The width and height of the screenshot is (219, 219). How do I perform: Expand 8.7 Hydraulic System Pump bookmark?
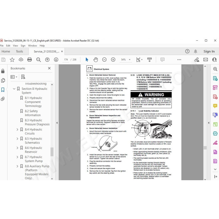click(17, 157)
